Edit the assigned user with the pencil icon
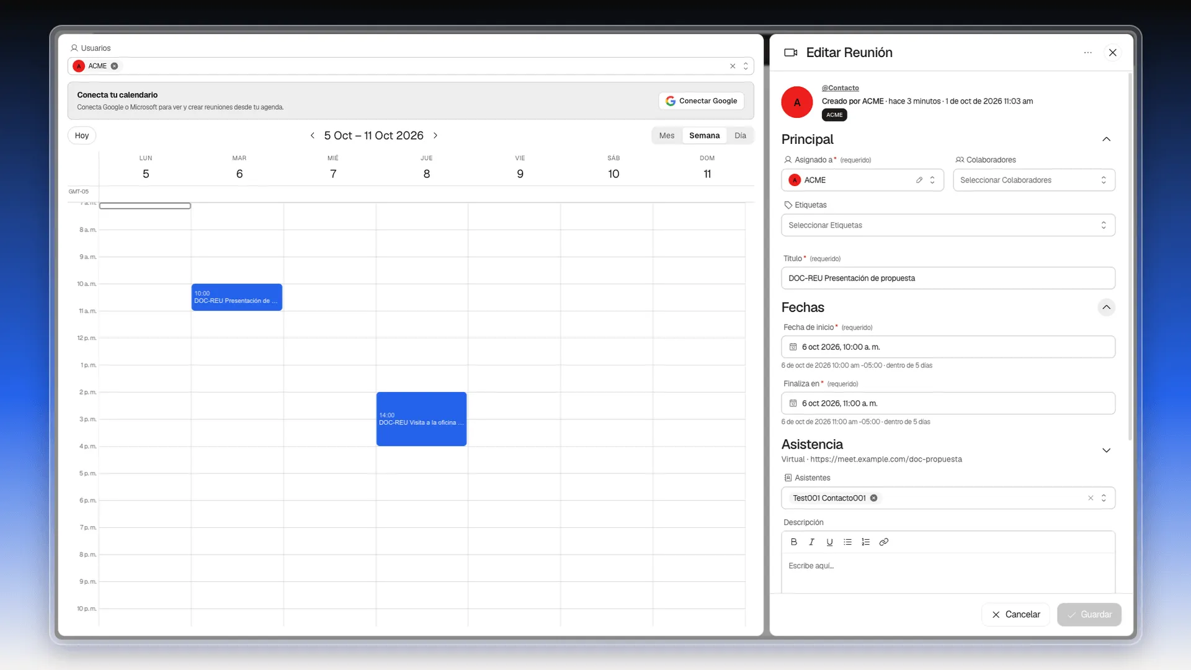Viewport: 1191px width, 670px height. coord(919,180)
